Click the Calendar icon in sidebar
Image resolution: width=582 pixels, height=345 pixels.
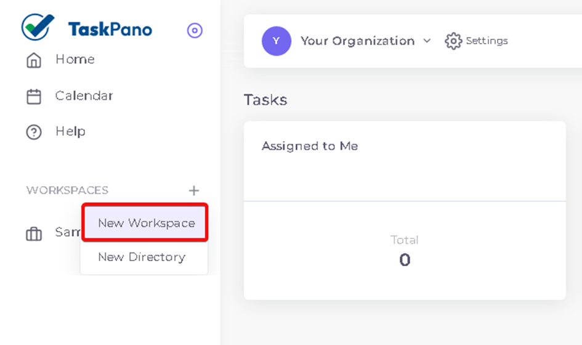click(x=34, y=97)
